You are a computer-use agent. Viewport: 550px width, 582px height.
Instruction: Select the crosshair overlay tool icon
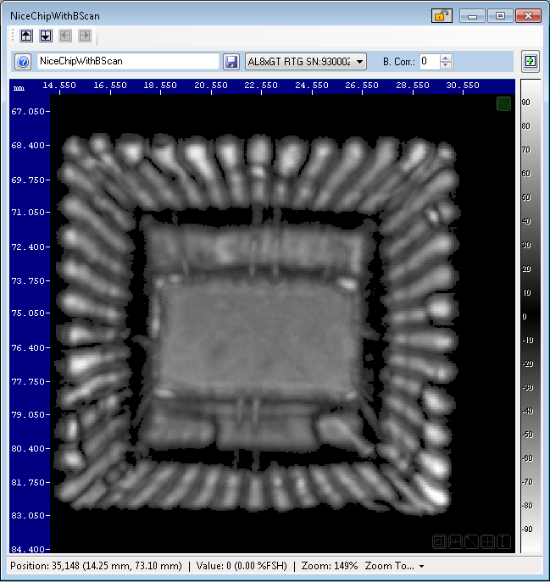pyautogui.click(x=488, y=541)
